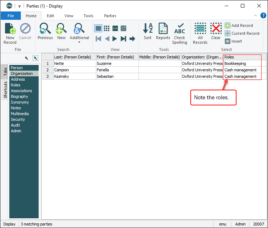This screenshot has width=268, height=228.
Task: Go to the next record arrow
Action: point(115,39)
